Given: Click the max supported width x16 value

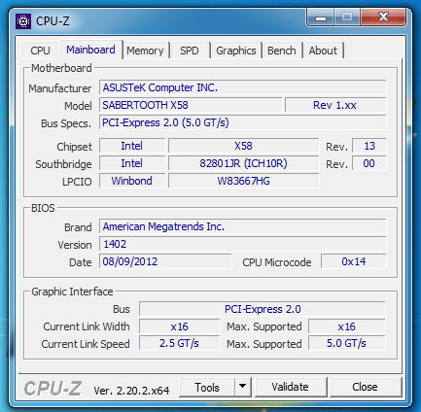Looking at the screenshot, I should click(x=347, y=326).
